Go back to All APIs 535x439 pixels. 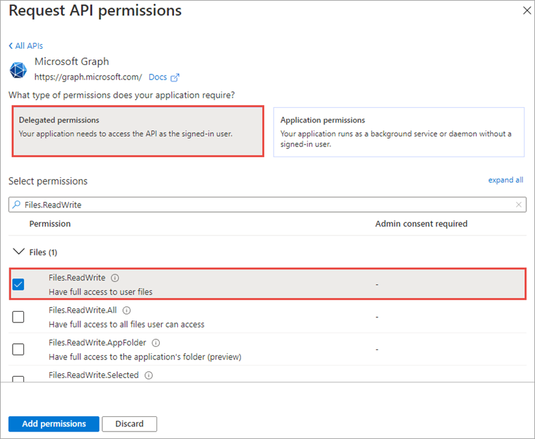coord(26,46)
